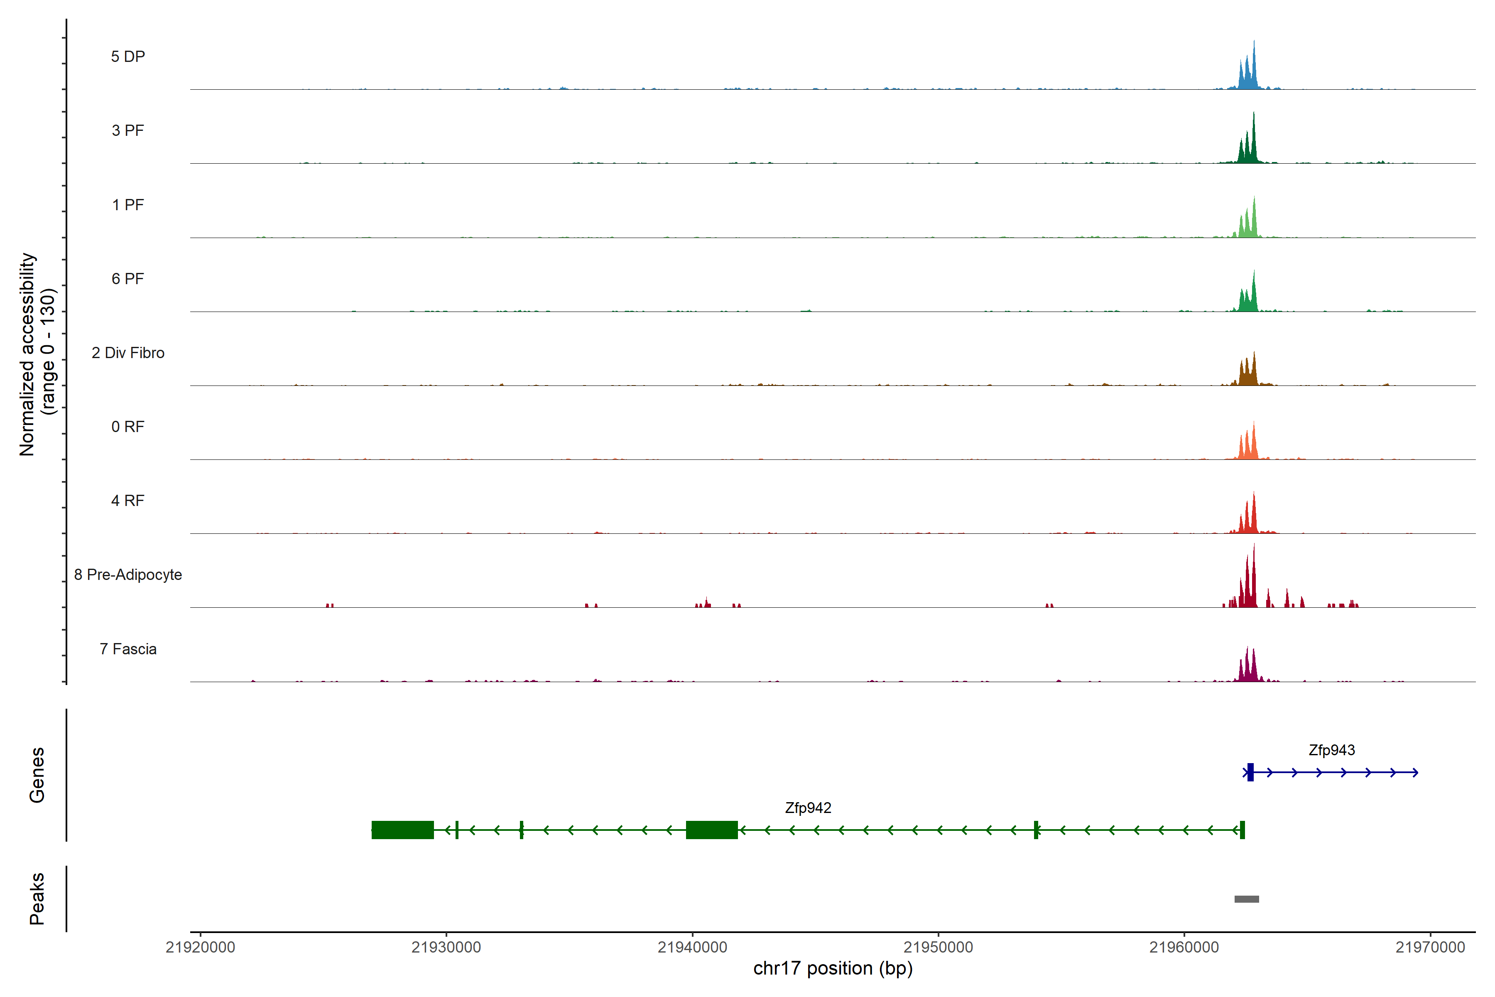The image size is (1495, 997).
Task: Click the 21960000 x-axis tick label
Action: tap(1184, 948)
